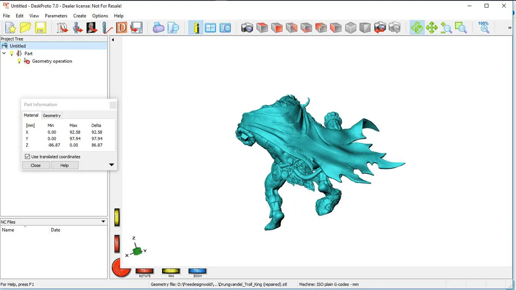Click the Close button in Part Information
The image size is (516, 290).
point(35,165)
